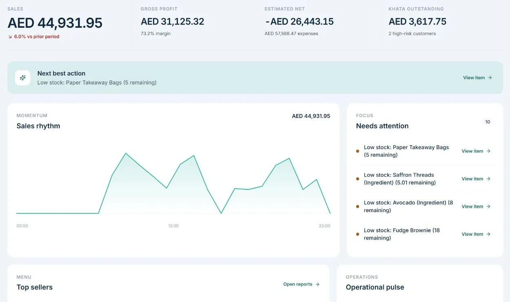
Task: Click the Sales rhythm chart area
Action: (x=173, y=184)
